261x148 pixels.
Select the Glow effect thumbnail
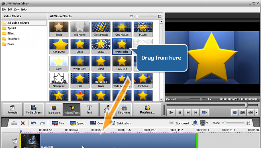59,64
